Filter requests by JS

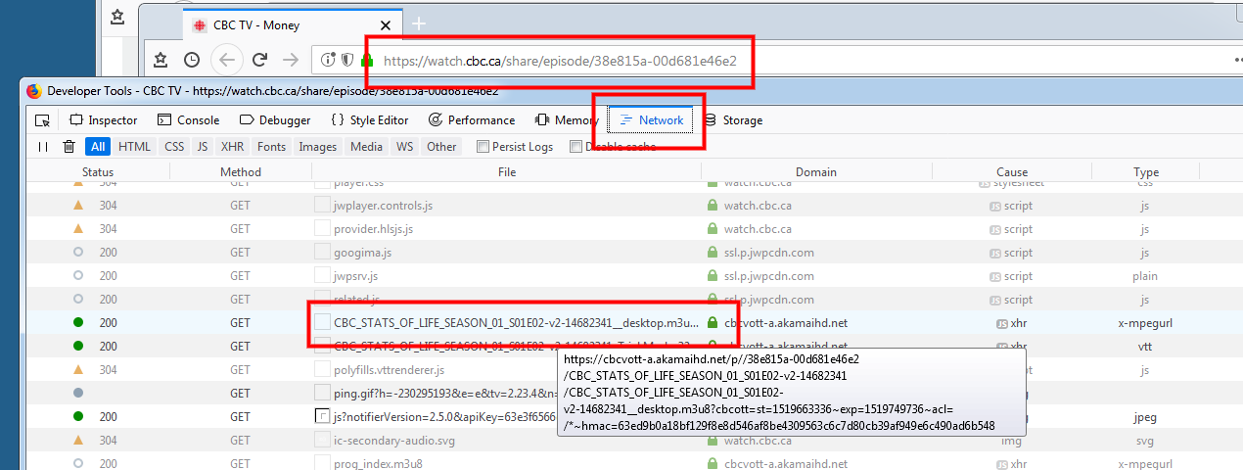203,147
